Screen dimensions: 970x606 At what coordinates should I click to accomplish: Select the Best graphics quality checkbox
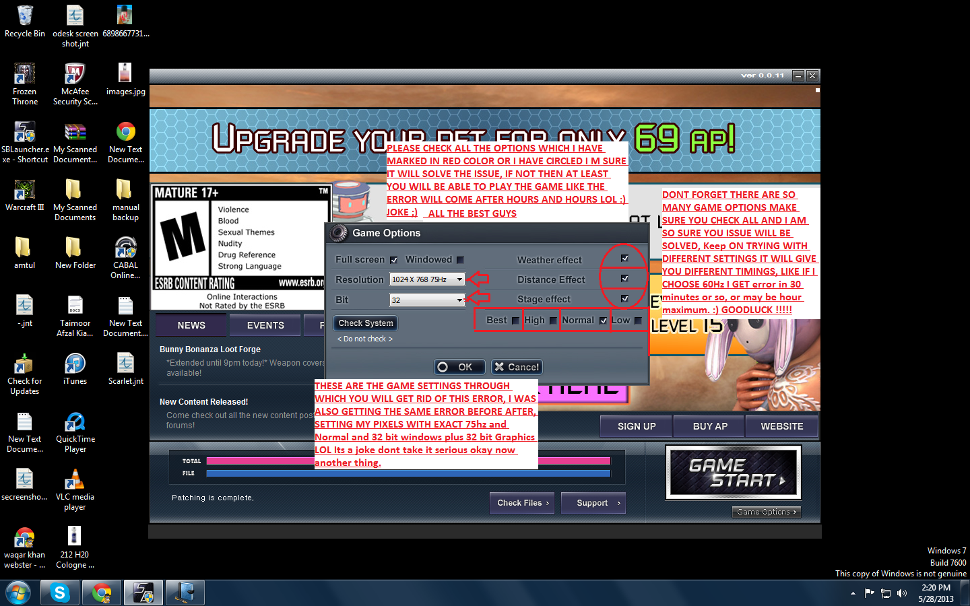click(x=515, y=321)
